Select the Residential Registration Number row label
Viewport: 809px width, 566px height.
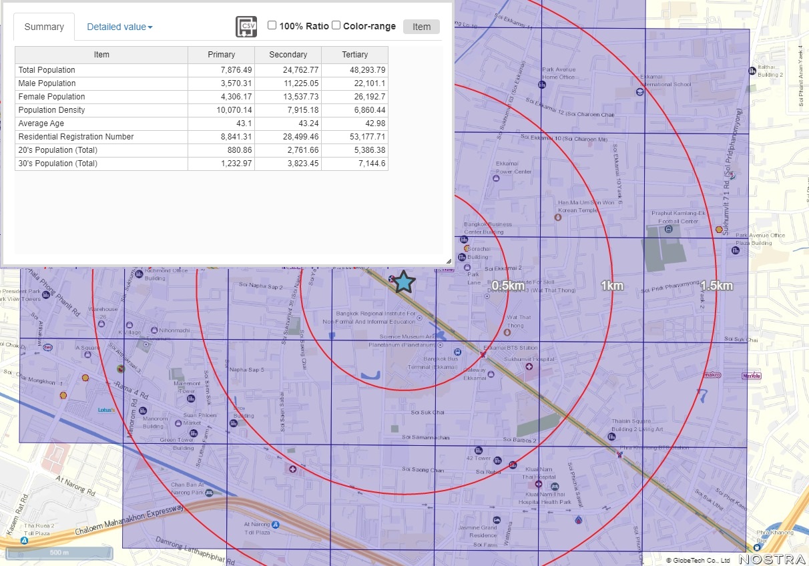[76, 137]
